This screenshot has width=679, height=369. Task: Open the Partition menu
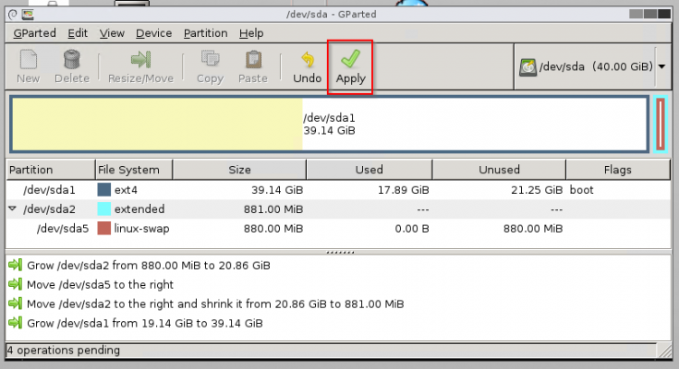(x=205, y=33)
